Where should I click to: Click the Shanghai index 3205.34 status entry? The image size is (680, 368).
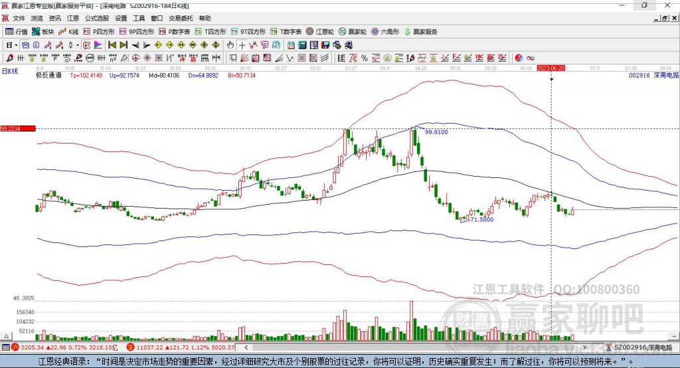(x=64, y=347)
